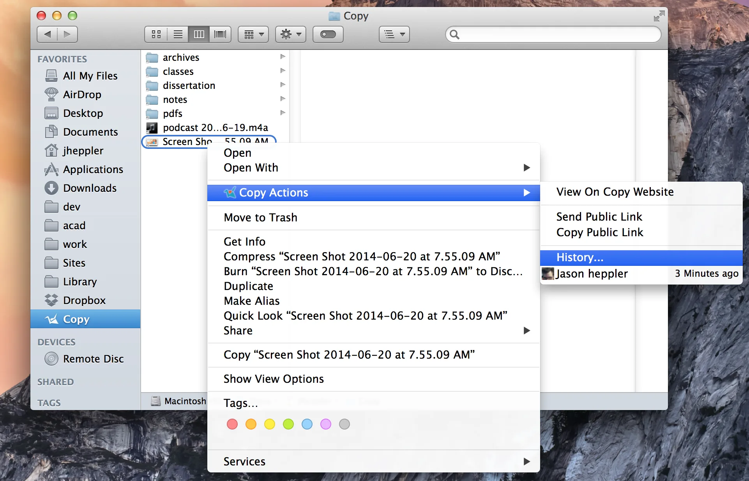Choose Copy "Screen Shot" menu item
The width and height of the screenshot is (749, 481).
pos(373,355)
